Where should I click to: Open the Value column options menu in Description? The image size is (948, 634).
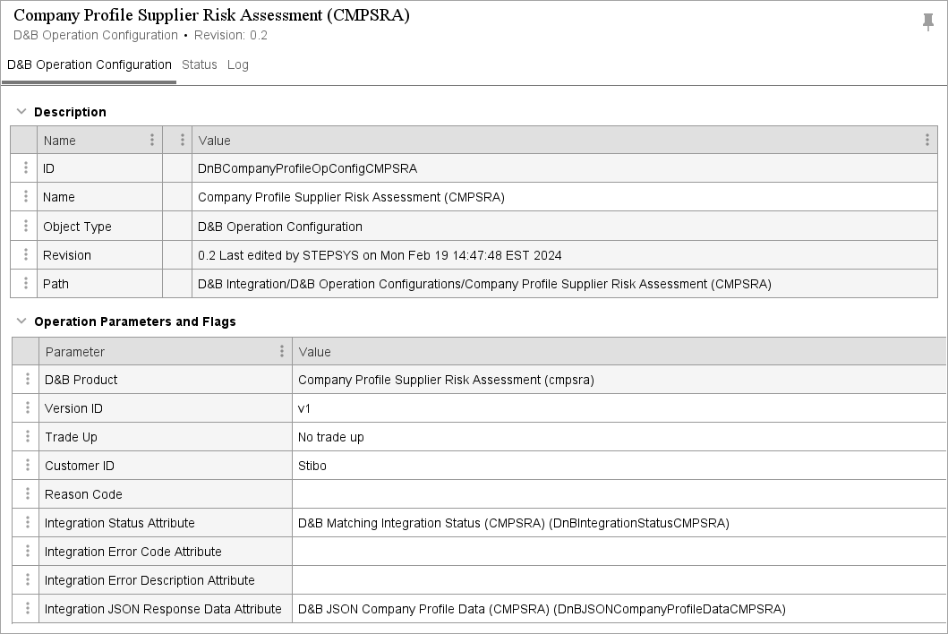click(927, 140)
